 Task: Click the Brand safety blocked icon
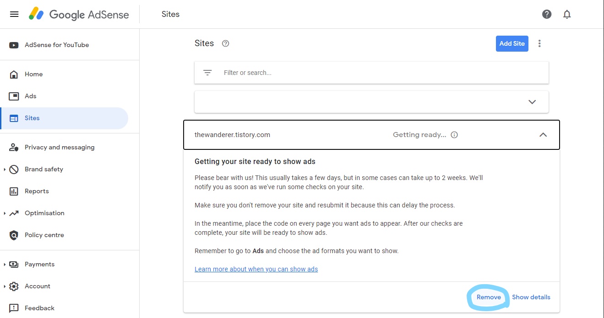coord(14,169)
